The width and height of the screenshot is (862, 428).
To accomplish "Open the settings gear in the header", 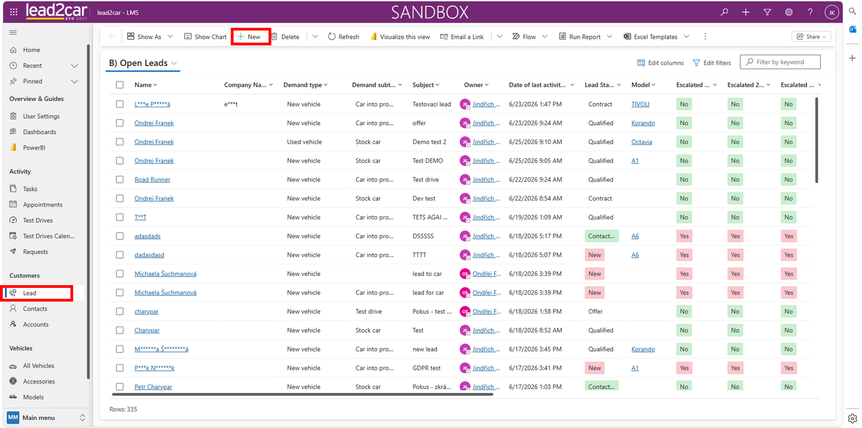I will [789, 12].
